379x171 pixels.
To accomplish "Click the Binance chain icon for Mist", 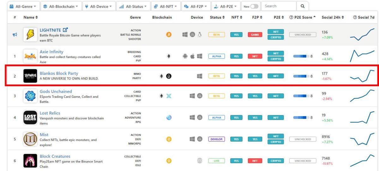I will (169, 139).
